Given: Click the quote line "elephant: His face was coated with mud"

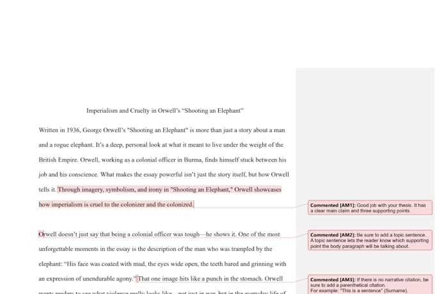Looking at the screenshot, I should point(162,264).
